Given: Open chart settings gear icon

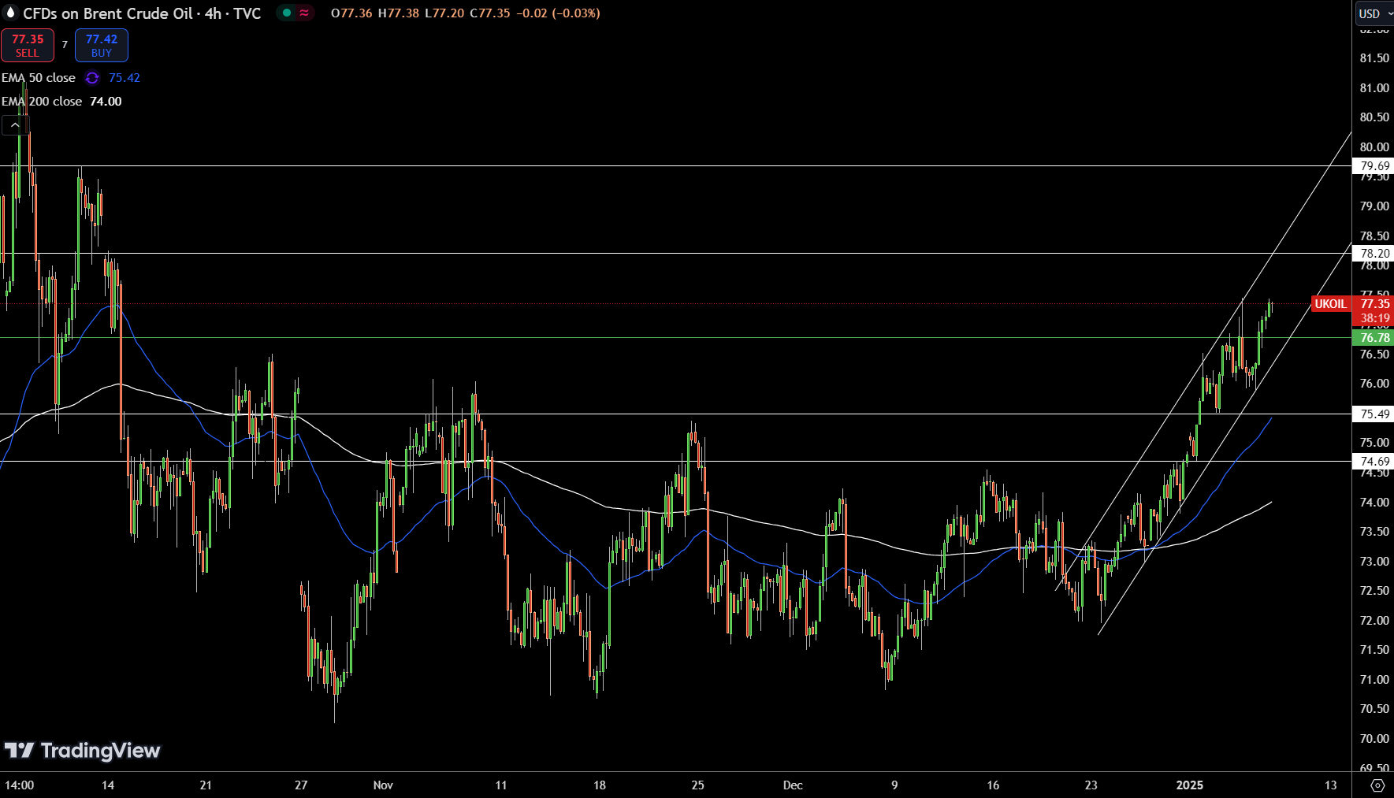Looking at the screenshot, I should pyautogui.click(x=1377, y=785).
